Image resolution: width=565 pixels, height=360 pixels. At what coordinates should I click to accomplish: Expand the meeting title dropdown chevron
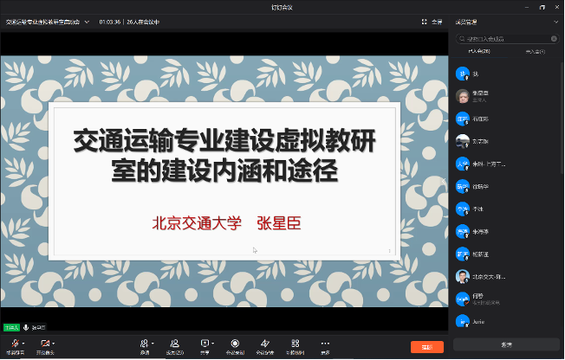87,22
